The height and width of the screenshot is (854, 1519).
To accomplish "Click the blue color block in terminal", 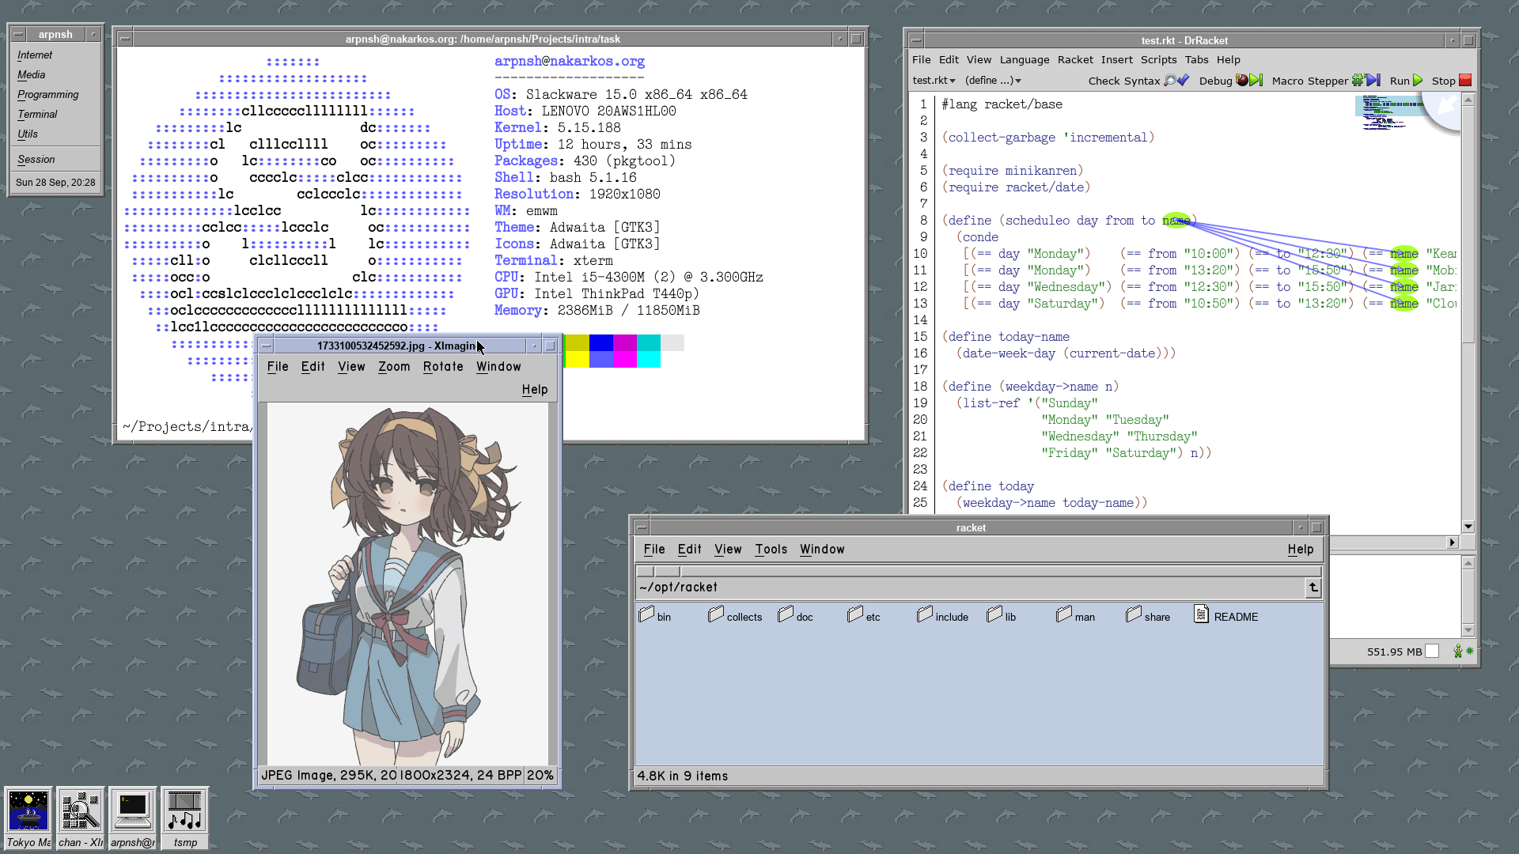I will click(x=601, y=342).
